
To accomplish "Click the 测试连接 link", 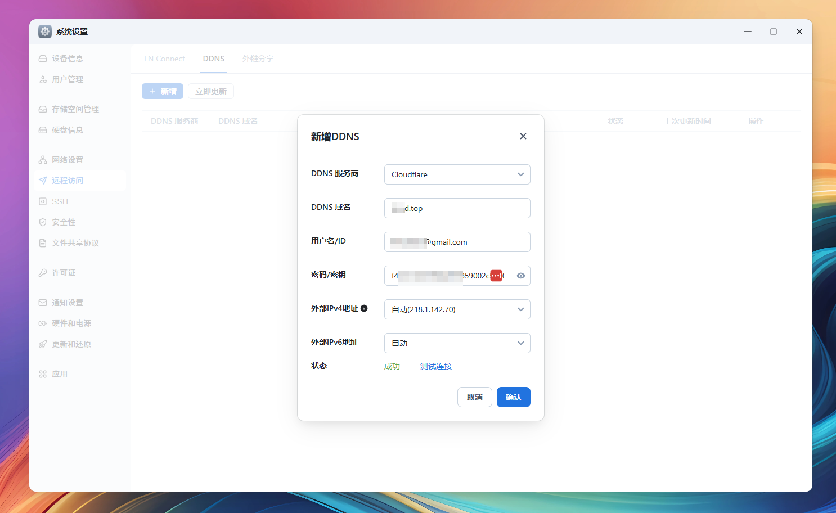I will click(x=436, y=366).
